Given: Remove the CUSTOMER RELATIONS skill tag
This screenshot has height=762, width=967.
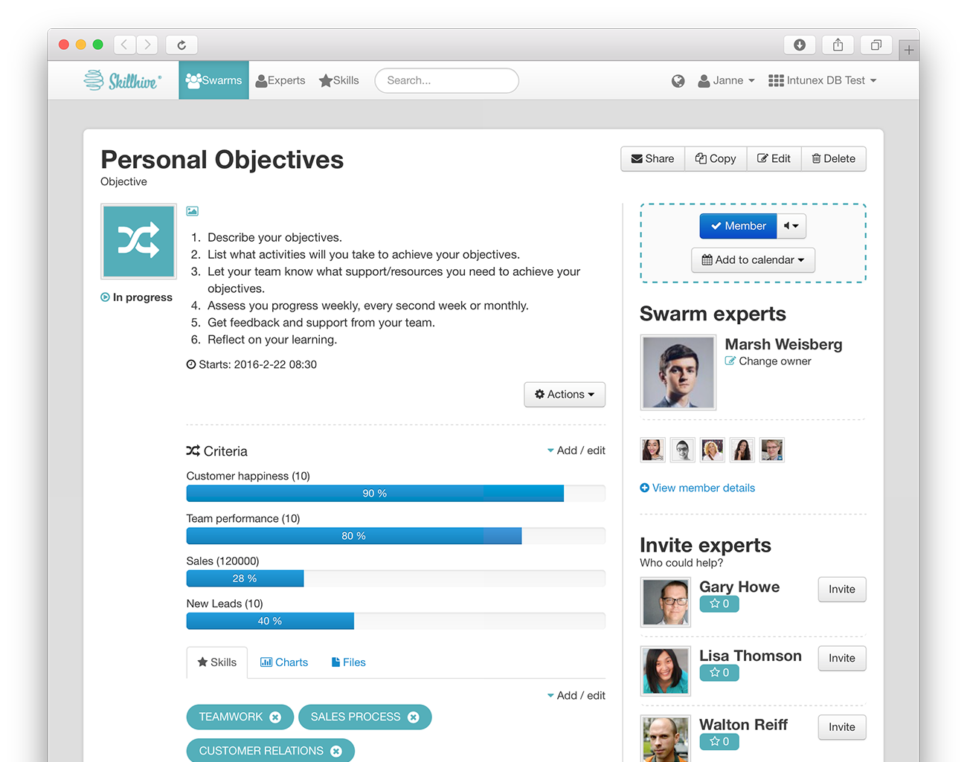Looking at the screenshot, I should (x=336, y=752).
